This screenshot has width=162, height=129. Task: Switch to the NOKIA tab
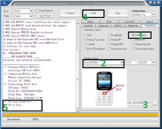[118, 25]
